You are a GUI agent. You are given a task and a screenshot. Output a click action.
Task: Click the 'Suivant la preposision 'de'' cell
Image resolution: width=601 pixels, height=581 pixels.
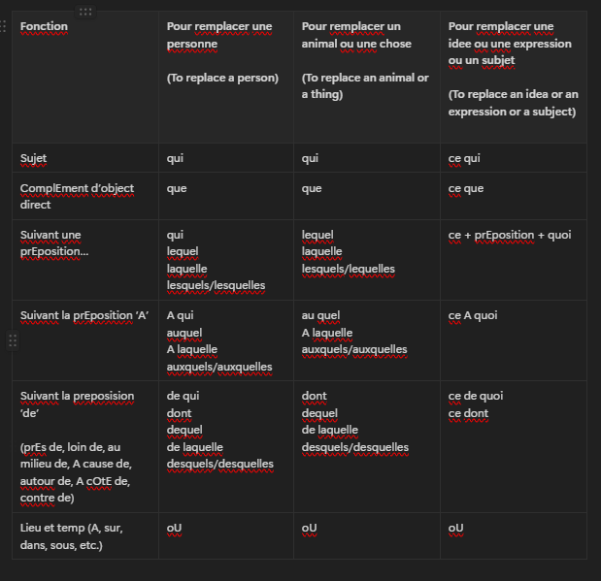(x=85, y=446)
